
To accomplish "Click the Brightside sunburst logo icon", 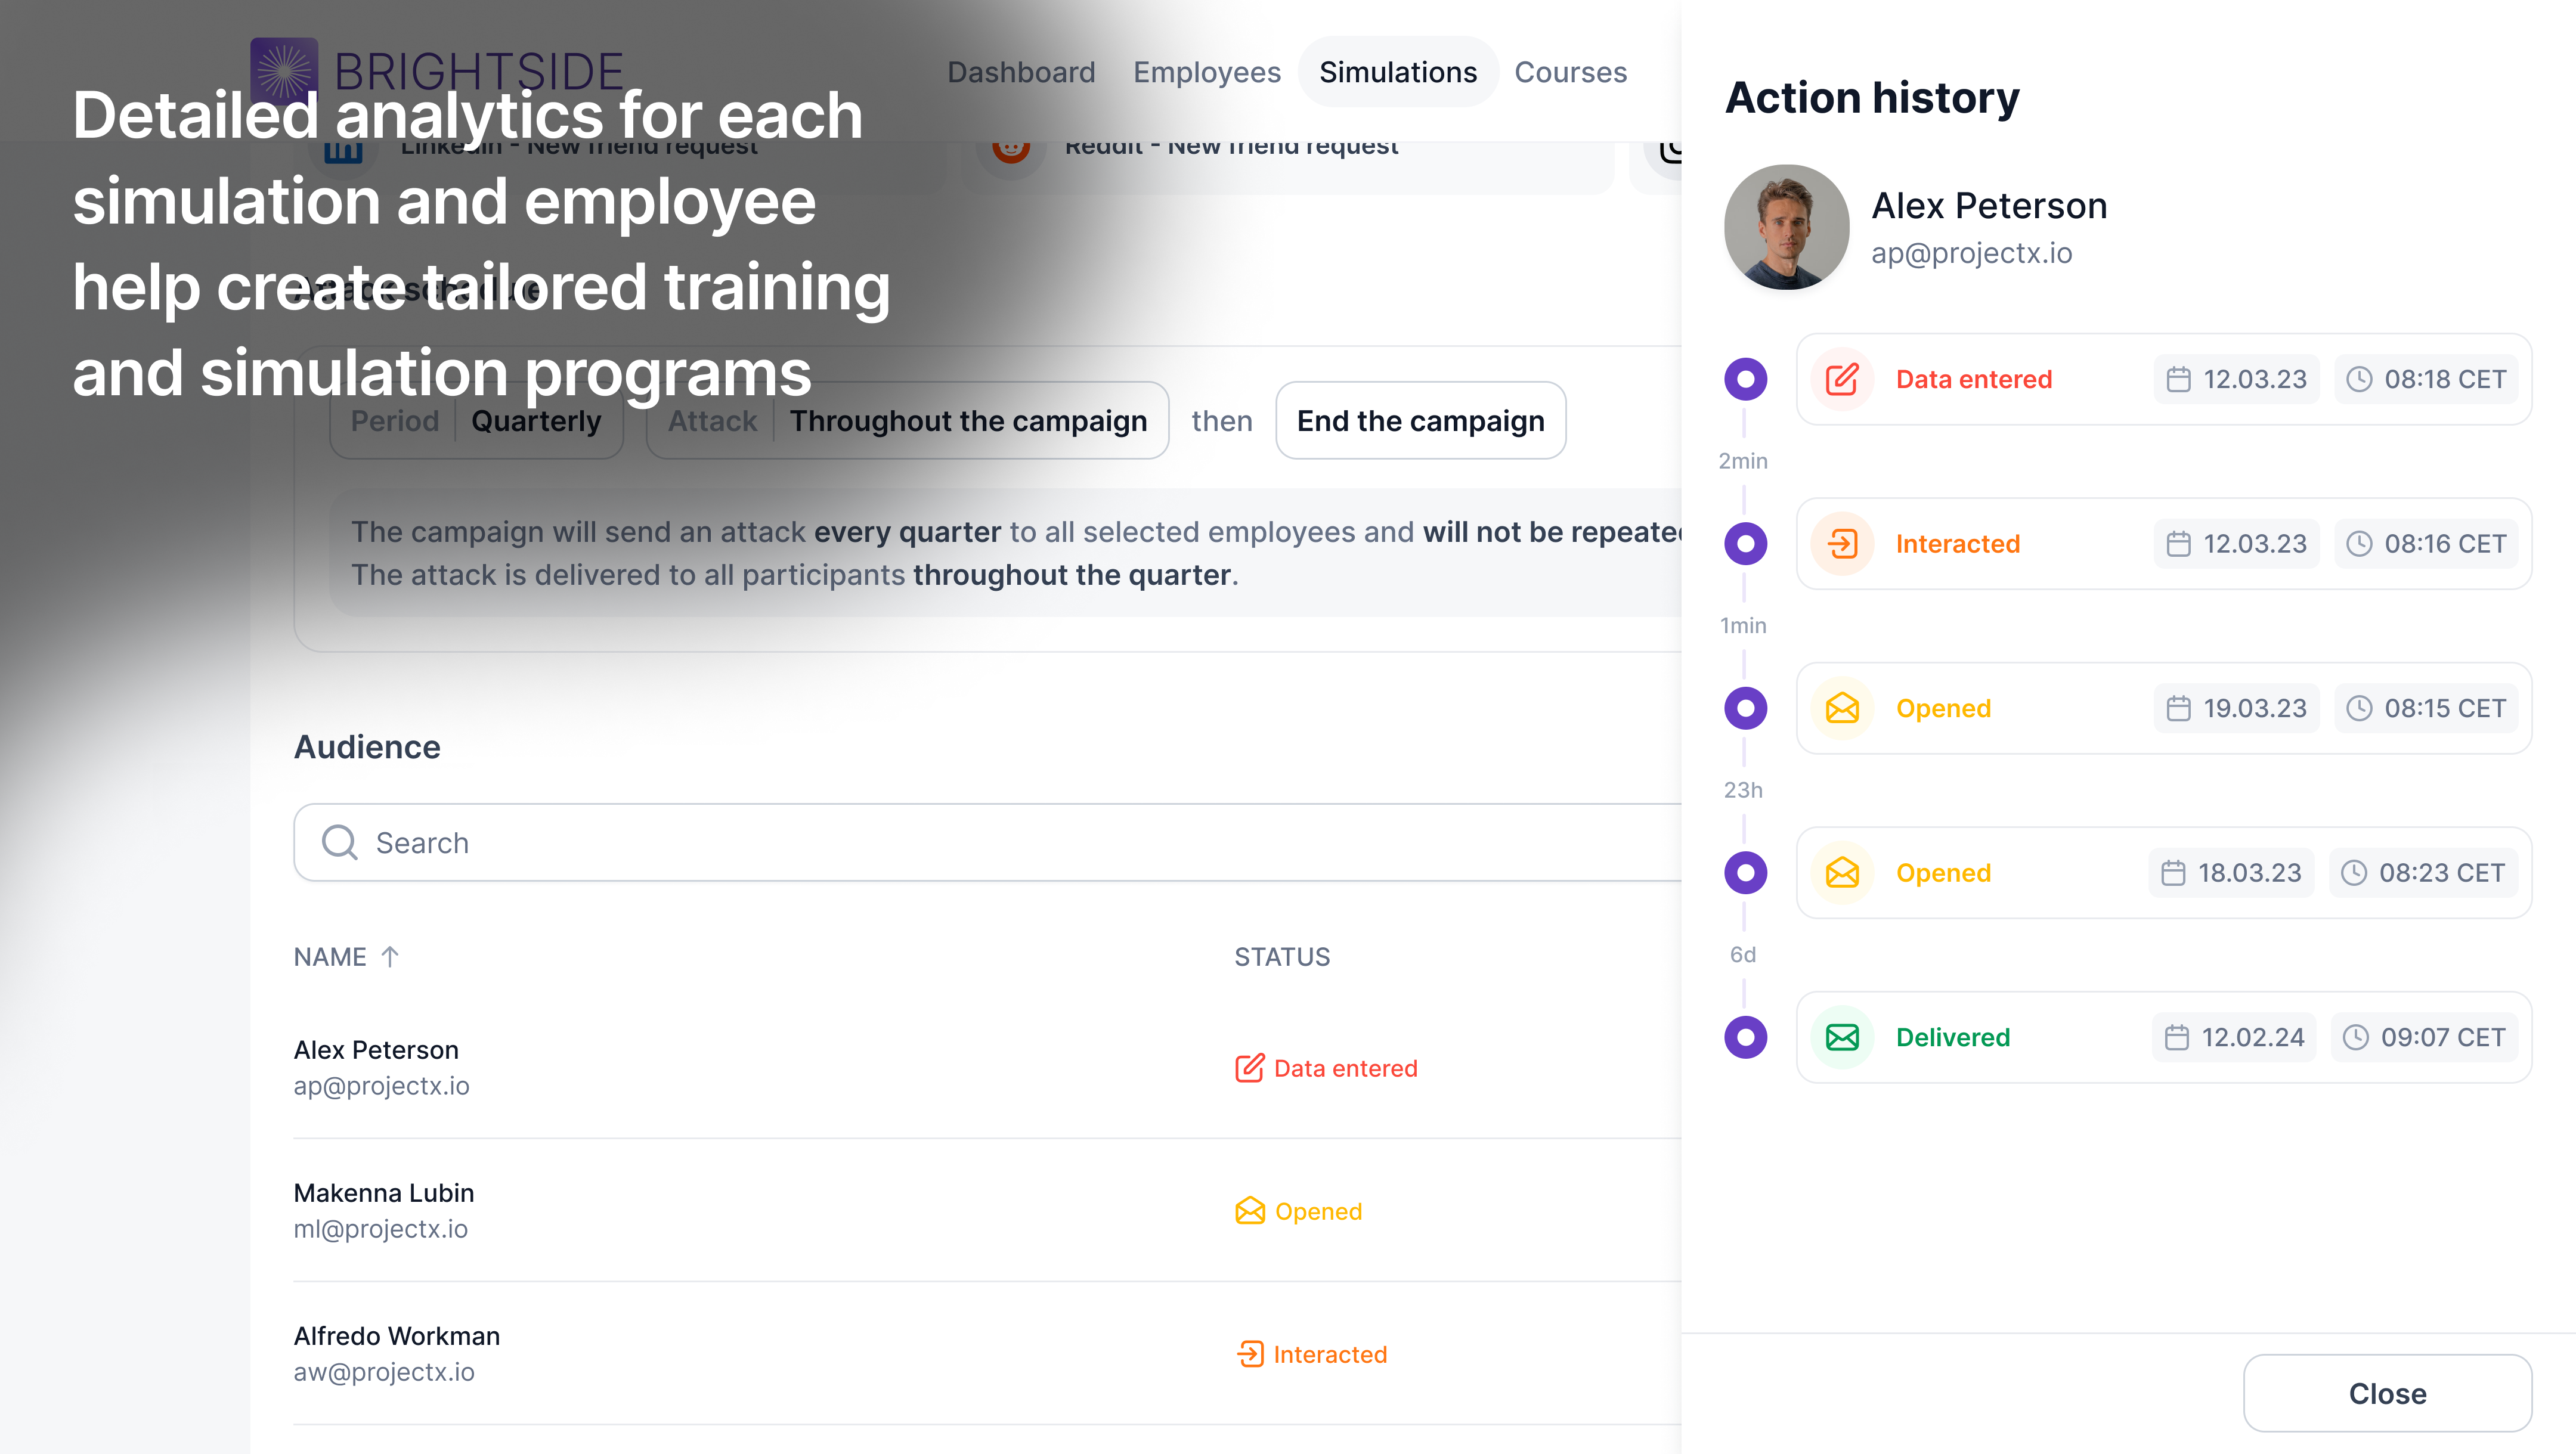I will (284, 70).
